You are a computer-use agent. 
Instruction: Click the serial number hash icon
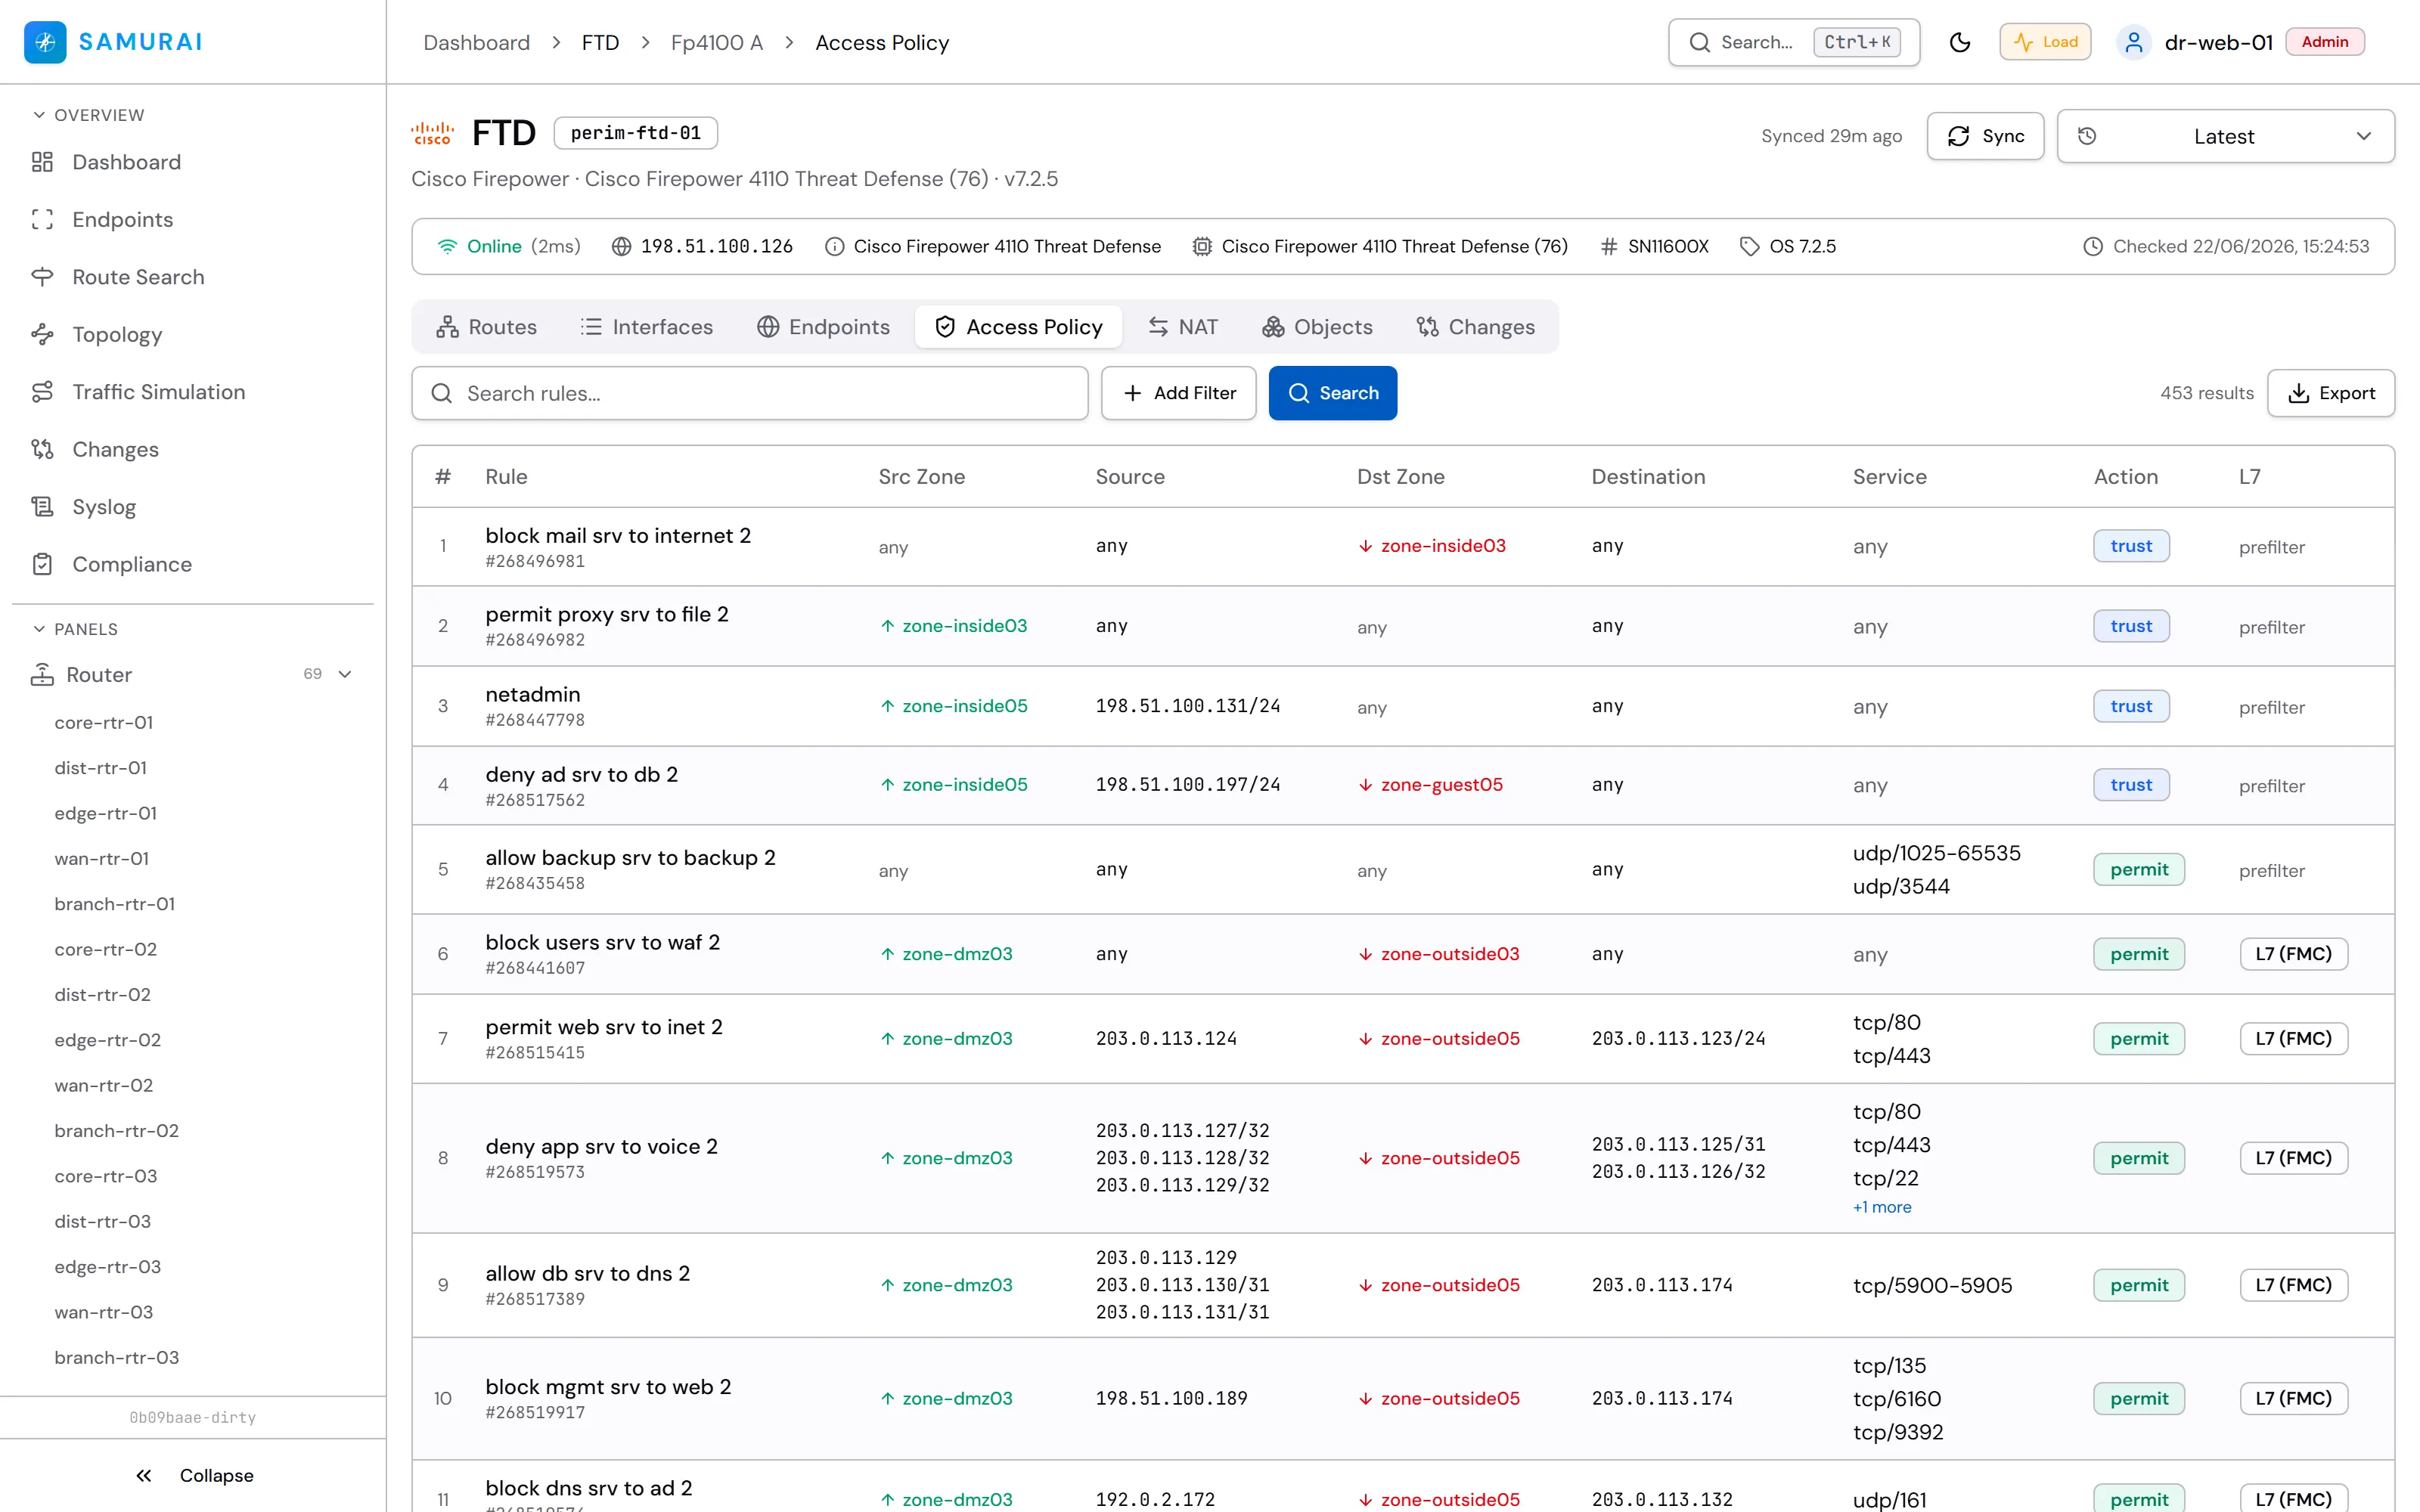(1608, 247)
